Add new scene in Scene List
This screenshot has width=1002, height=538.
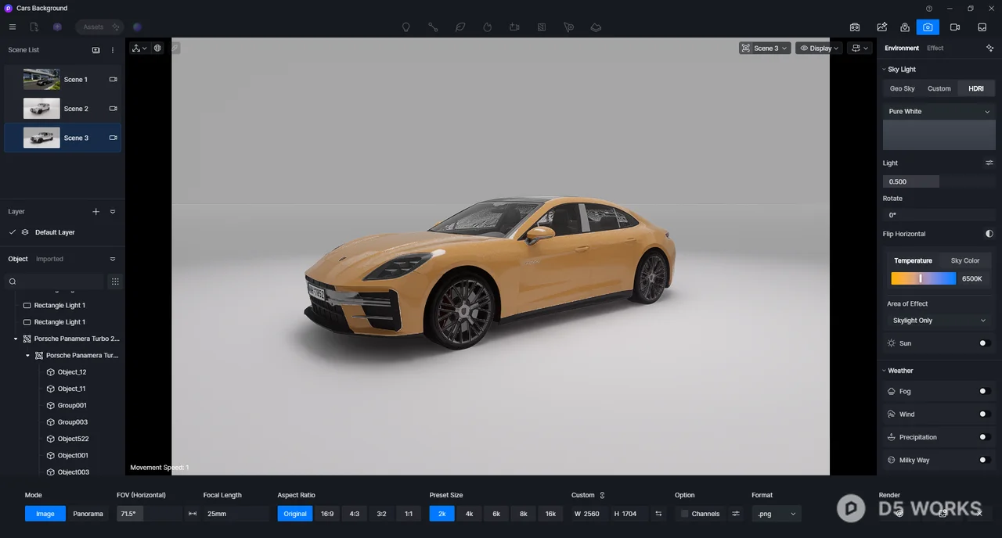pos(96,50)
